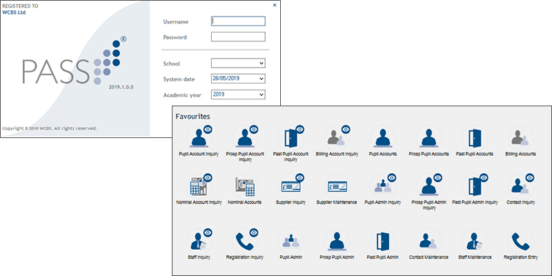The image size is (552, 276).
Task: Focus the Username input field
Action: point(238,21)
